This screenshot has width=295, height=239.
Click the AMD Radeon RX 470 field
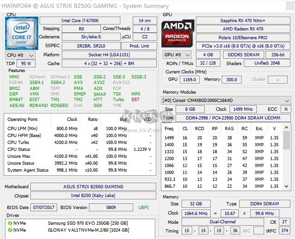(x=243, y=29)
